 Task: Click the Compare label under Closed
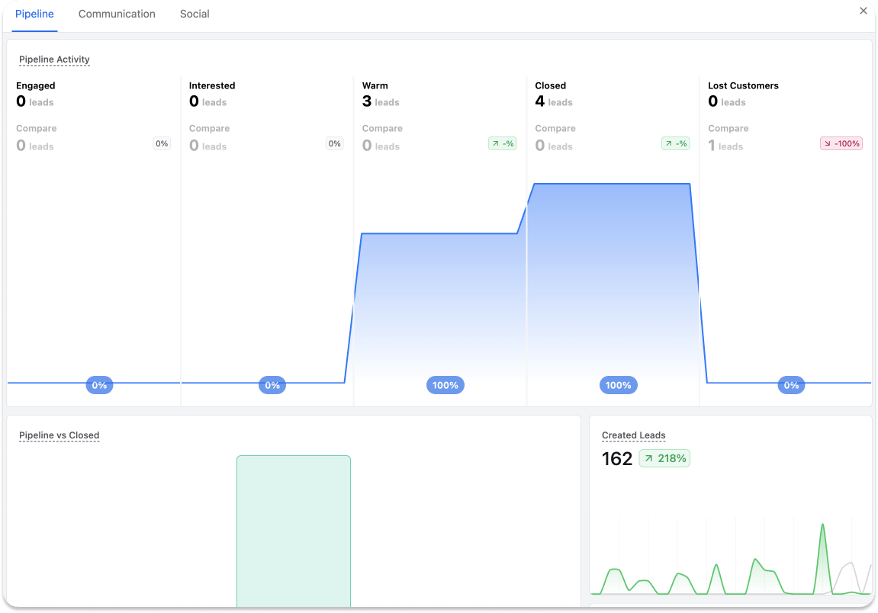click(555, 128)
